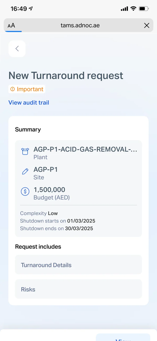
Task: Tap the battery indicator icon
Action: [x=144, y=9]
